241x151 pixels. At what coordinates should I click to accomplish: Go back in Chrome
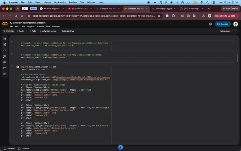(4, 16)
